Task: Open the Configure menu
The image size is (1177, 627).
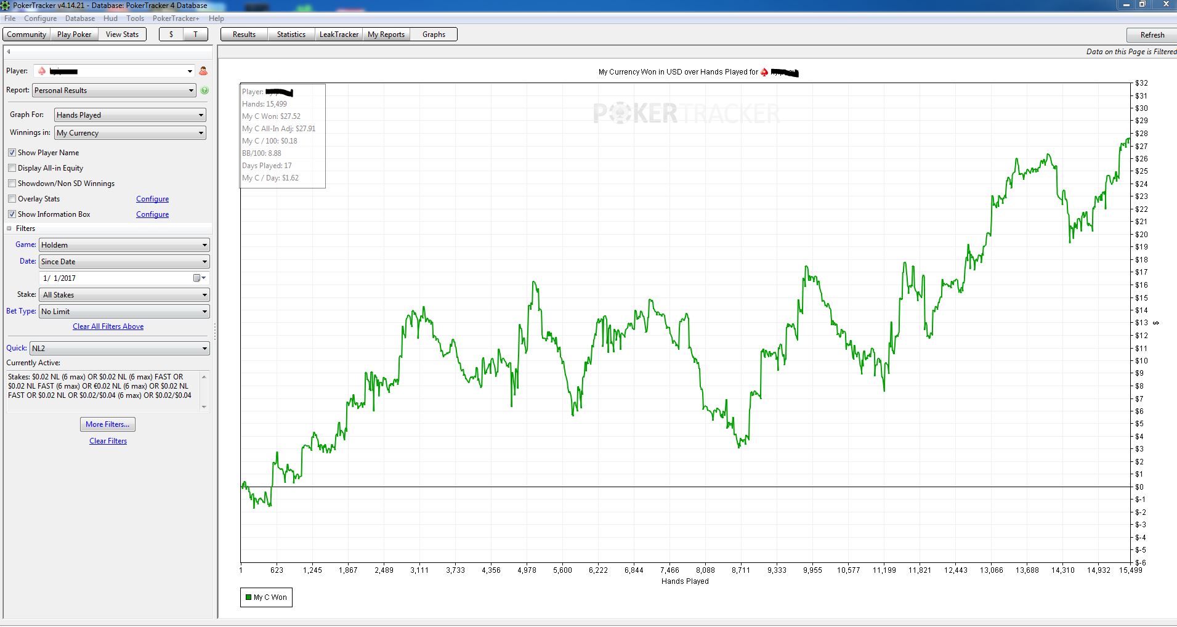Action: pyautogui.click(x=40, y=18)
